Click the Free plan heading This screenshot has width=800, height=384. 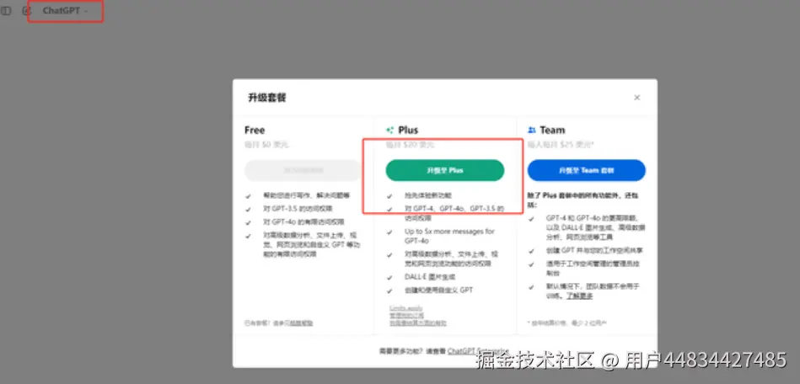coord(255,130)
